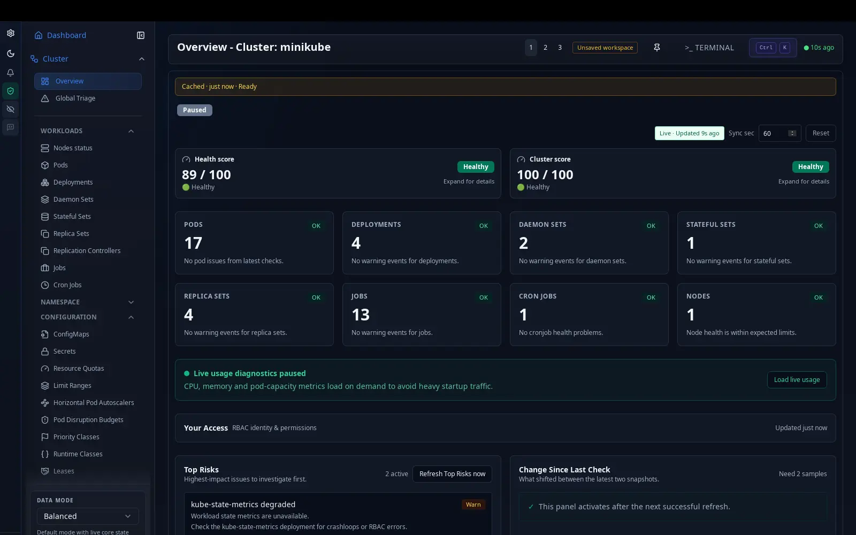Image resolution: width=856 pixels, height=535 pixels.
Task: Click Horizontal Pod Autoscalers icon
Action: click(45, 403)
